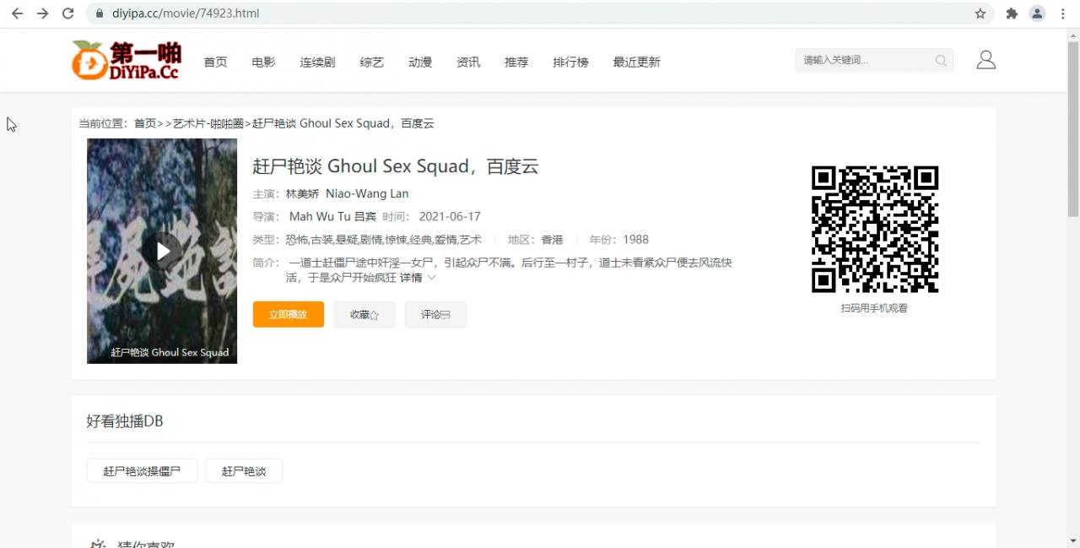
Task: Go back using the browser back arrow
Action: tap(17, 14)
